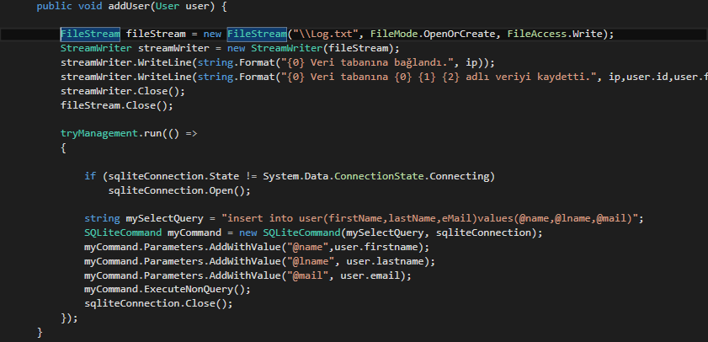This screenshot has height=342, width=708.
Task: Click the closing "});" of the lambda
Action: pos(70,318)
